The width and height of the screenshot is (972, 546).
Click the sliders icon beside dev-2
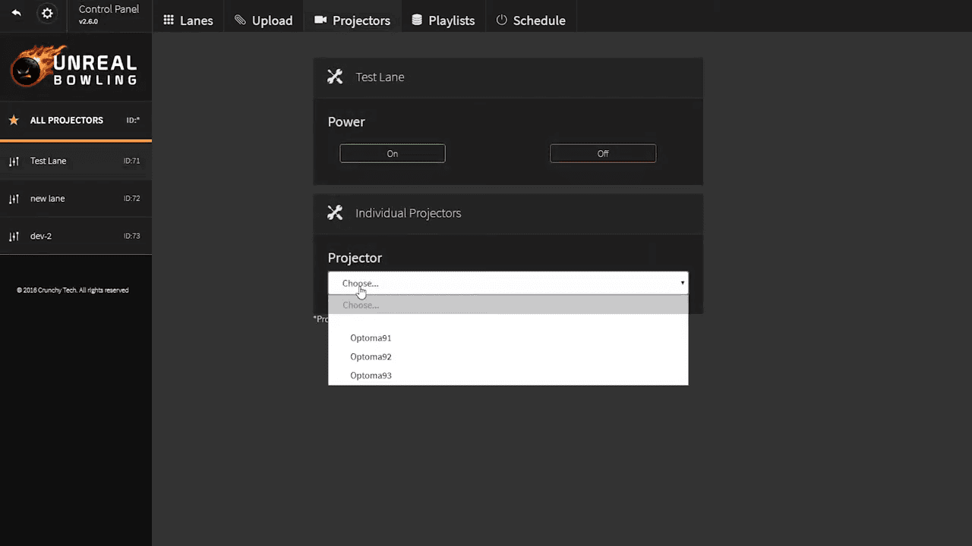click(14, 236)
